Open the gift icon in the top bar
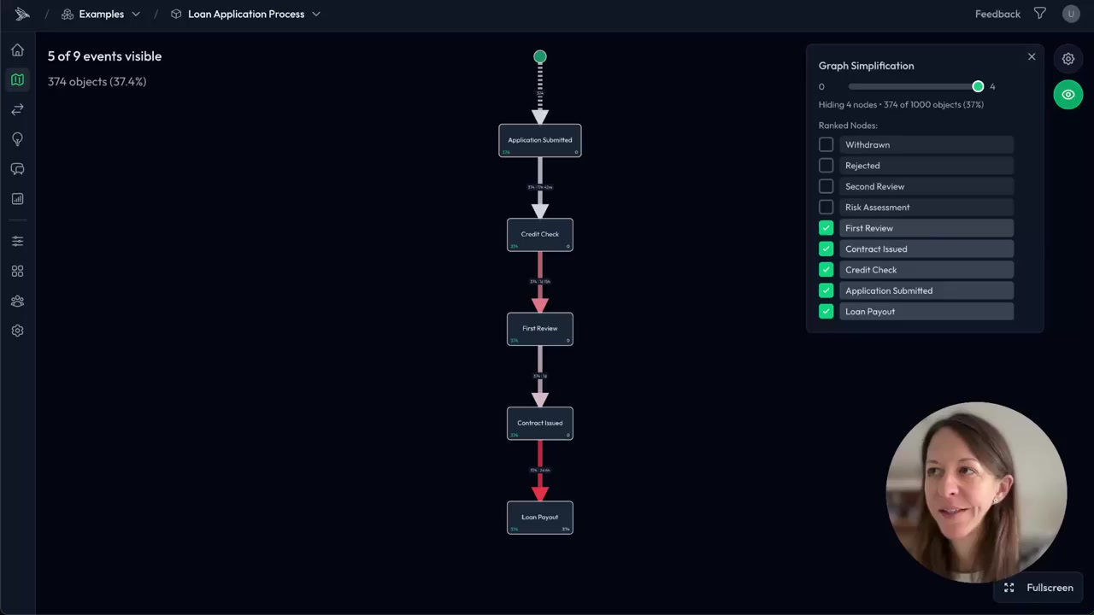 [1039, 14]
